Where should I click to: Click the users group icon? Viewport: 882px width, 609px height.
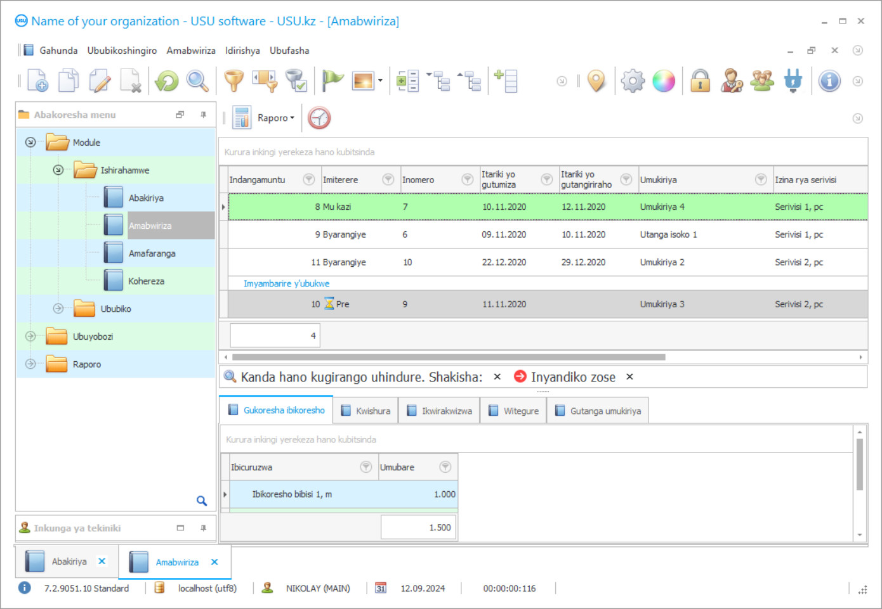pos(762,81)
